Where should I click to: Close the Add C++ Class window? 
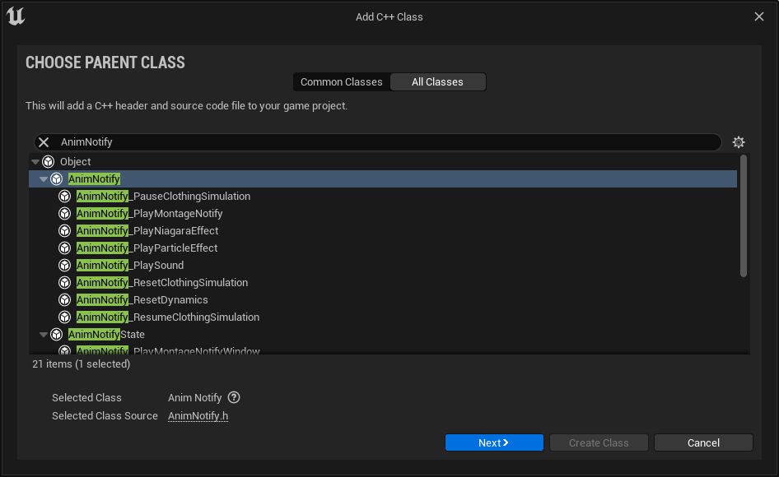point(759,16)
